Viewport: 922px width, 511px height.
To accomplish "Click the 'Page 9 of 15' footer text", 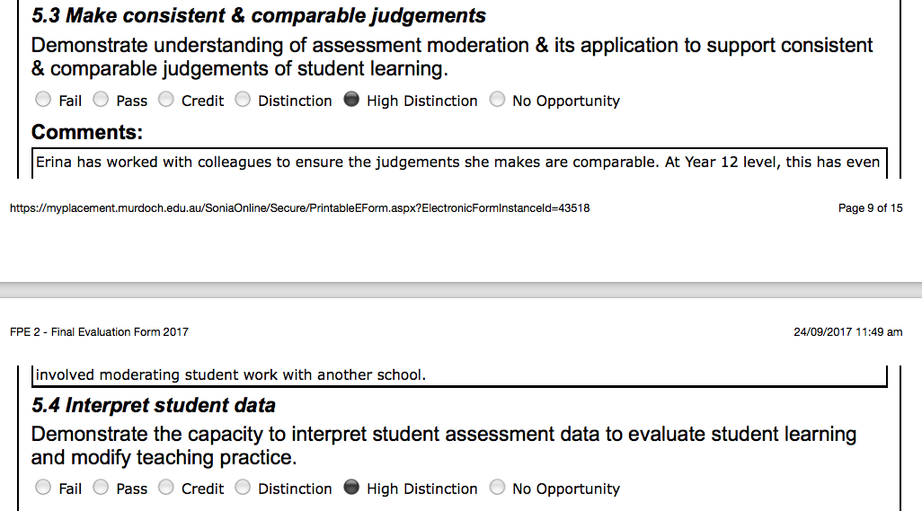I will point(870,208).
